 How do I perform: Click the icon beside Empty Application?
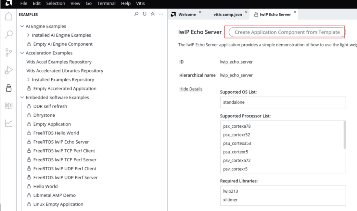pos(29,124)
